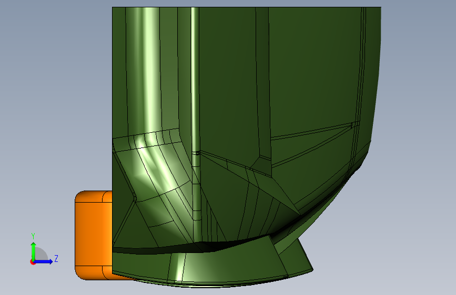Select the gray YZ plane quadrant on the triad
Image resolution: width=456 pixels, height=295 pixels.
[42, 255]
